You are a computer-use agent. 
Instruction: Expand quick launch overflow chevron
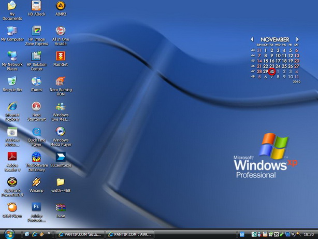pos(49,233)
